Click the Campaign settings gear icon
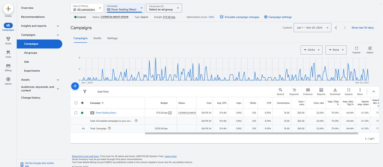 tap(266, 17)
